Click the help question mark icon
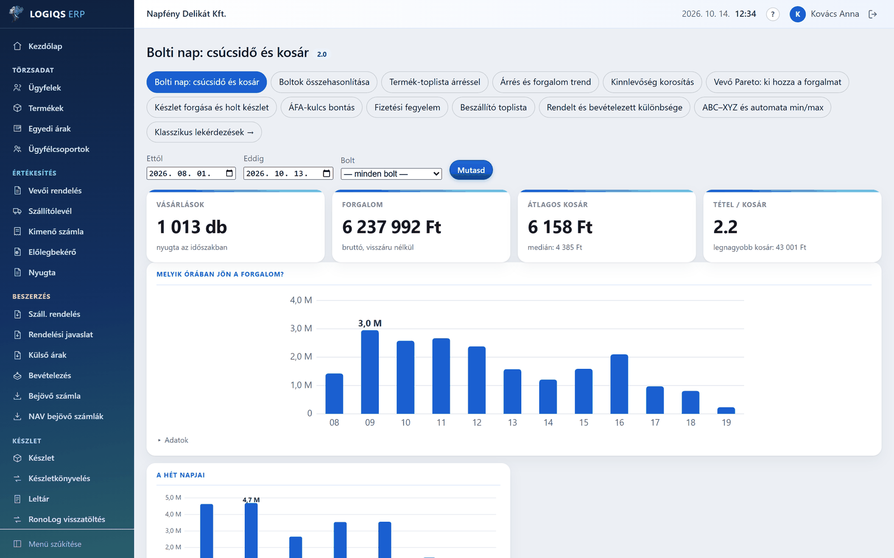 (x=773, y=15)
